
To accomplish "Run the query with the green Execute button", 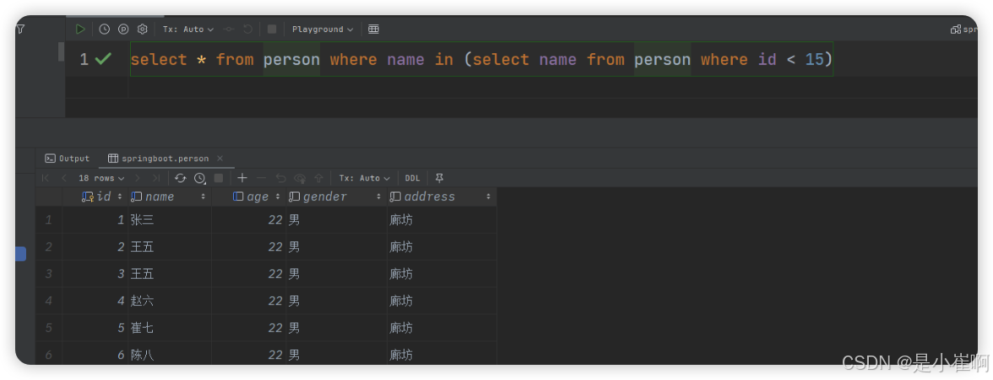I will 79,29.
